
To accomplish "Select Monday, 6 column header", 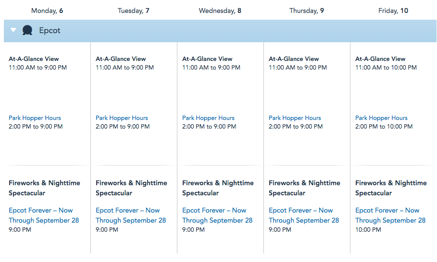I will pos(47,11).
